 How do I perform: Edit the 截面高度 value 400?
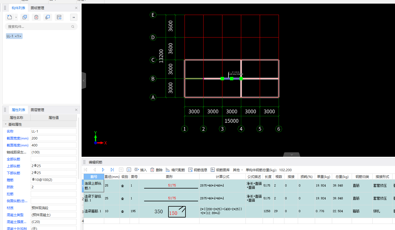coord(54,145)
